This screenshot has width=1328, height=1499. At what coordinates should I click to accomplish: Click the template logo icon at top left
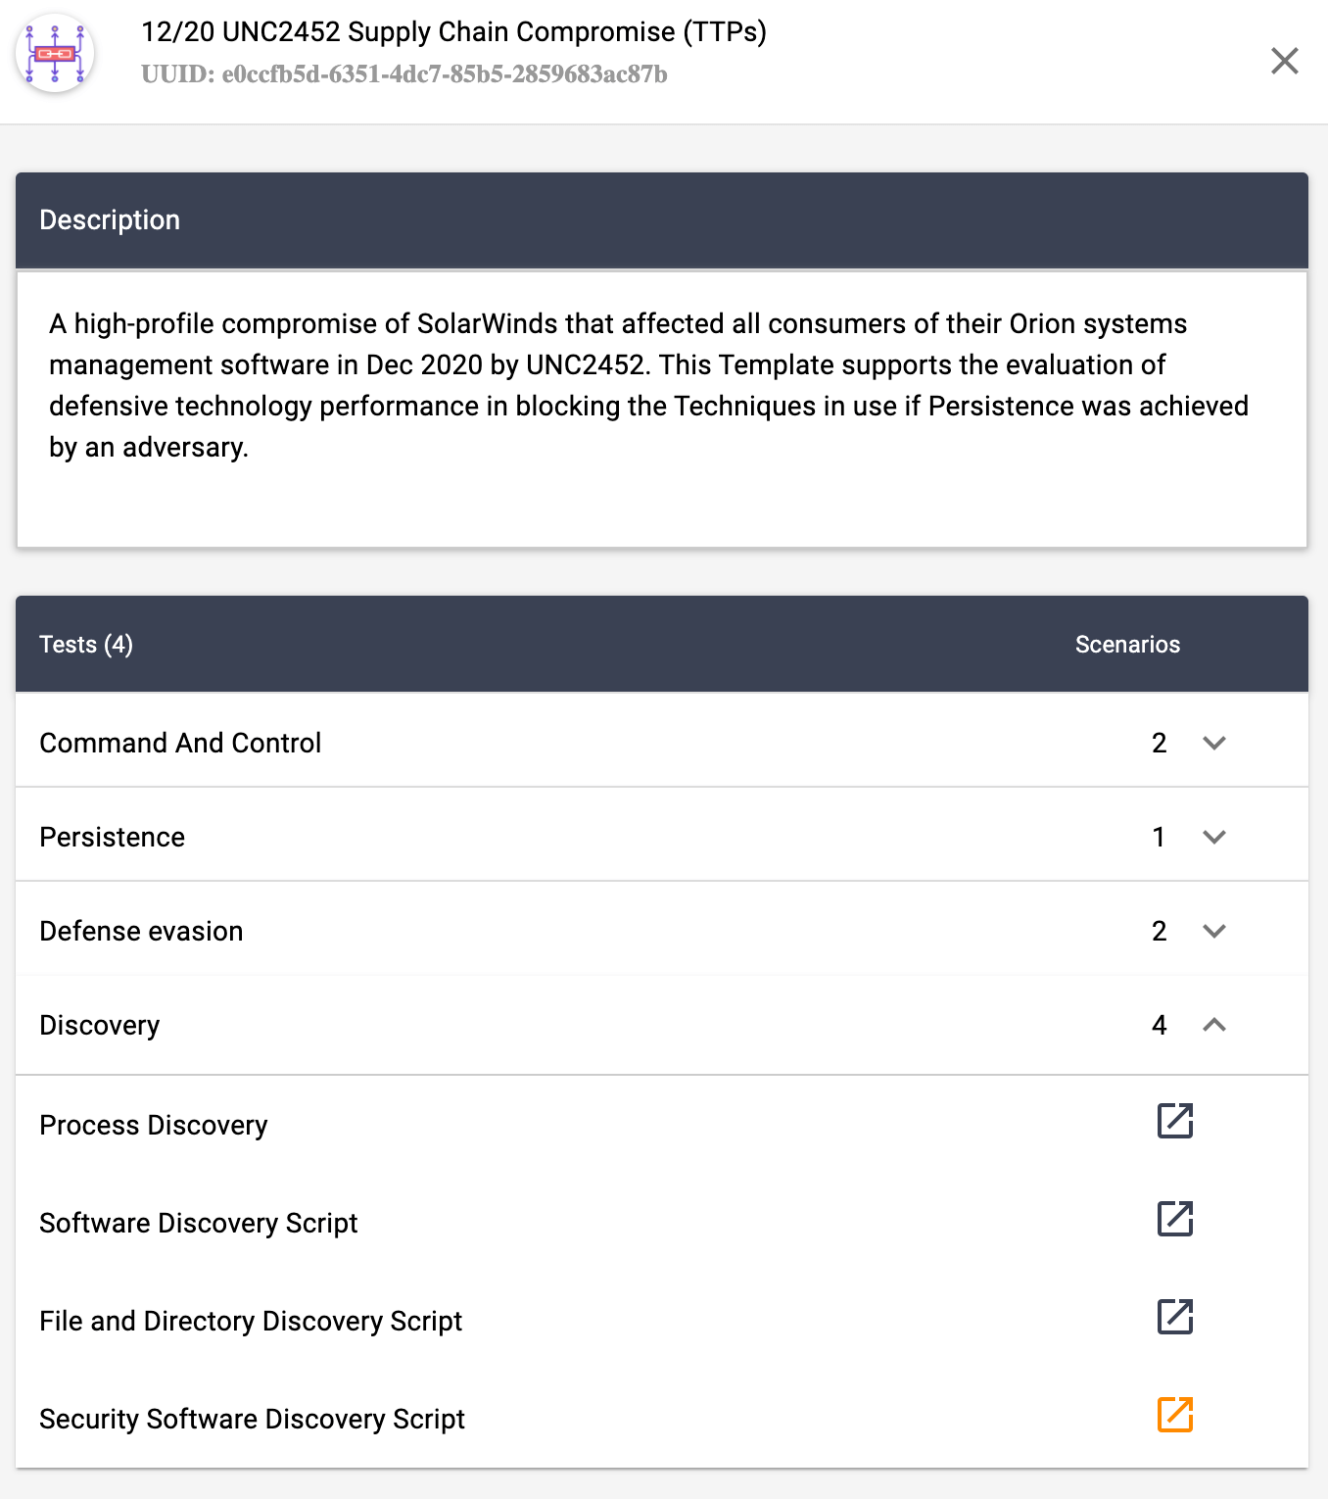pos(55,54)
